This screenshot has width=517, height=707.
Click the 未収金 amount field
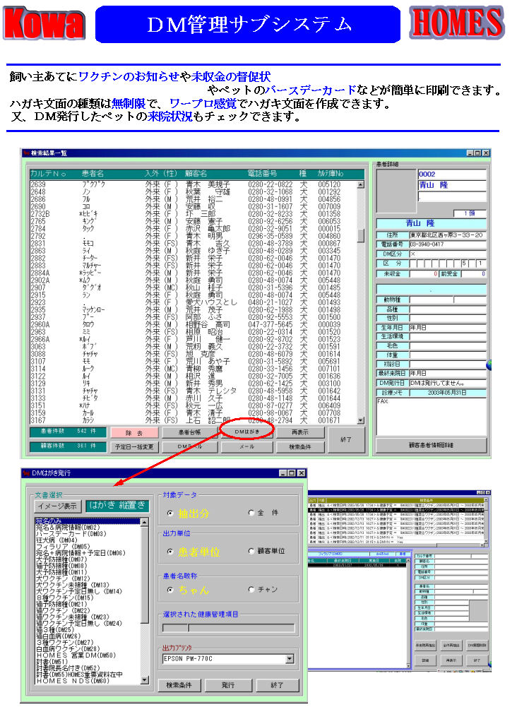[424, 274]
